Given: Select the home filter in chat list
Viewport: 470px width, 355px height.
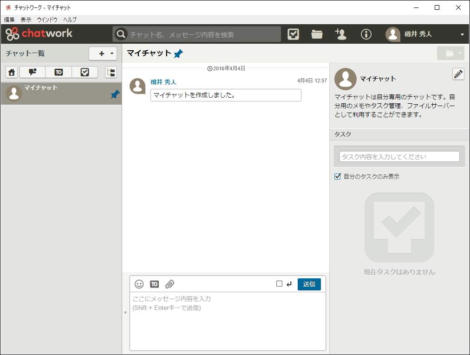Looking at the screenshot, I should coord(11,72).
